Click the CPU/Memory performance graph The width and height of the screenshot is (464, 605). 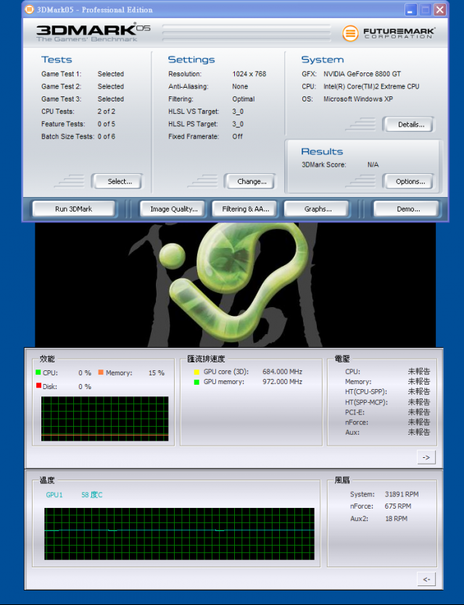(104, 419)
